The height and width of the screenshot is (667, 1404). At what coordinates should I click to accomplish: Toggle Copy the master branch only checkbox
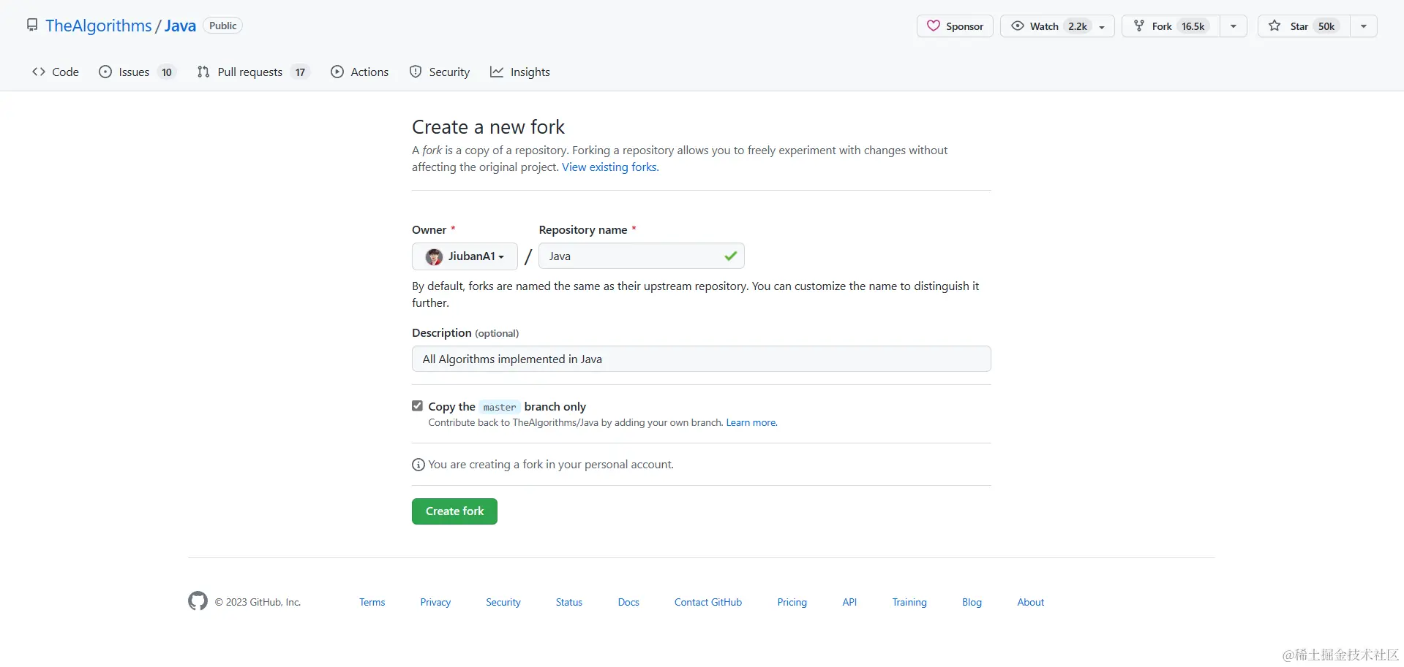pos(417,405)
